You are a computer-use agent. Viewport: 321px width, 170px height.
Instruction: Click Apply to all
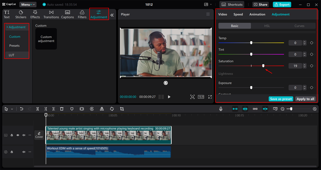point(305,99)
